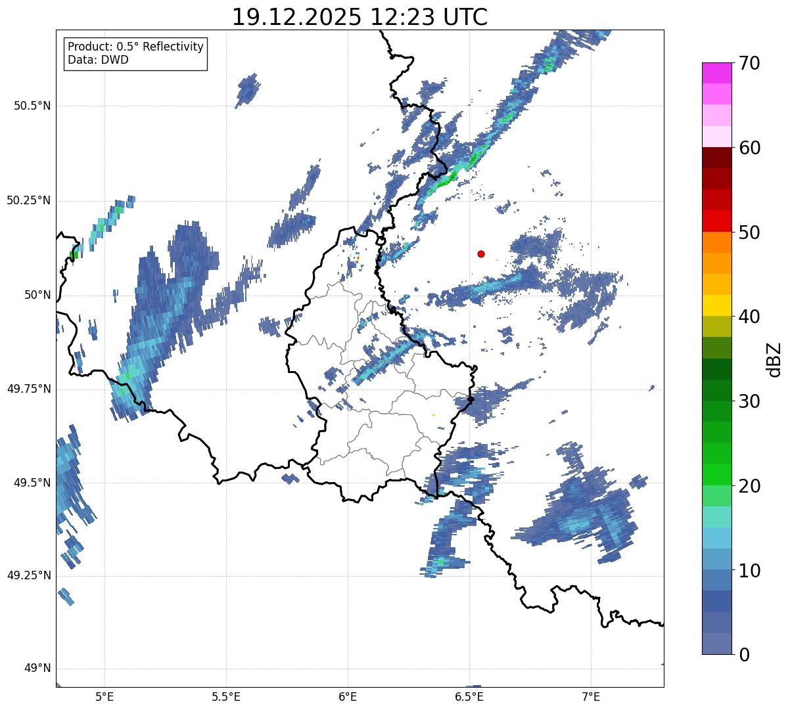Click the 50°N latitude label
The width and height of the screenshot is (790, 710).
37,295
